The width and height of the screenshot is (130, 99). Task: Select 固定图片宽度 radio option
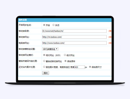(44, 67)
